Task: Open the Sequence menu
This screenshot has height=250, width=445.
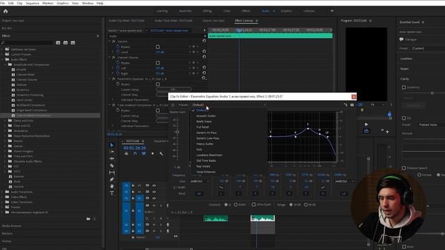Action: pyautogui.click(x=33, y=3)
